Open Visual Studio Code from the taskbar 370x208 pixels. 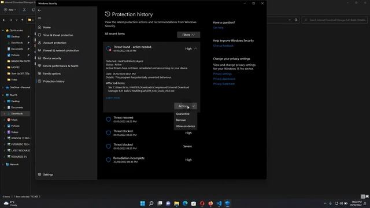coord(219,203)
